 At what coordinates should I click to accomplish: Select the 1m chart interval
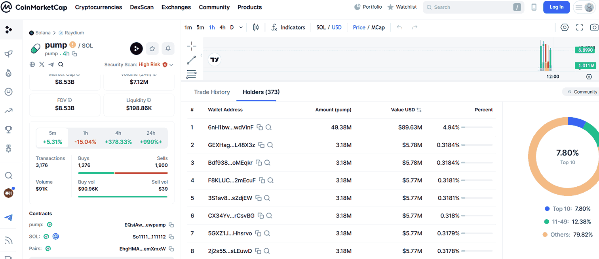[188, 27]
